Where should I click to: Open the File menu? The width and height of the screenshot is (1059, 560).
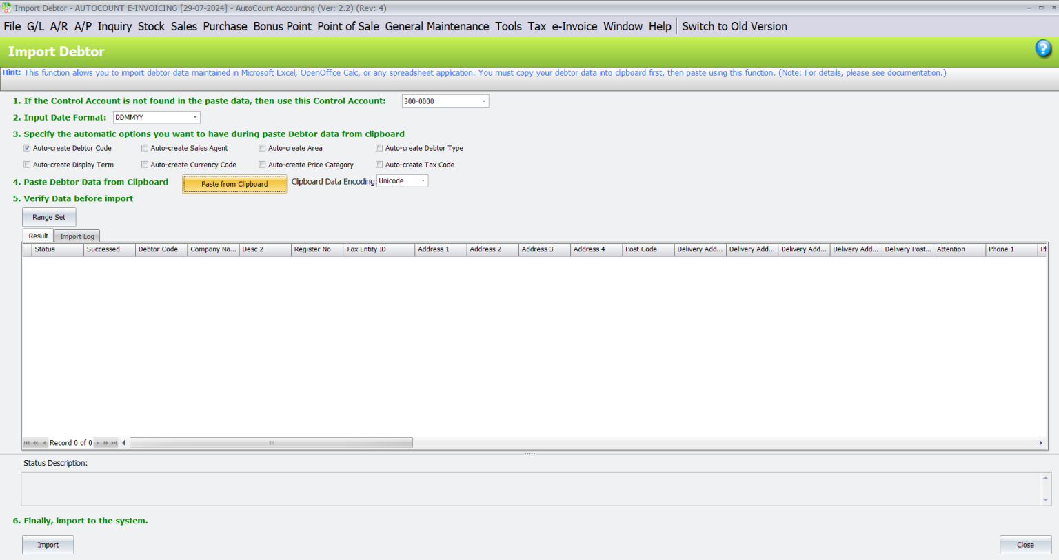(x=12, y=26)
